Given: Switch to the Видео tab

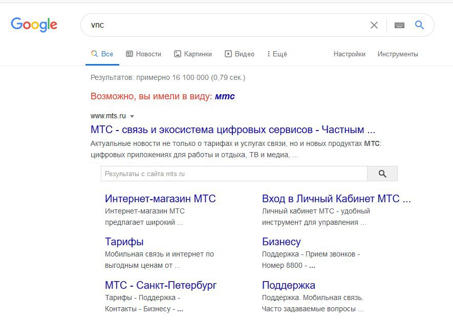Looking at the screenshot, I should [x=240, y=54].
